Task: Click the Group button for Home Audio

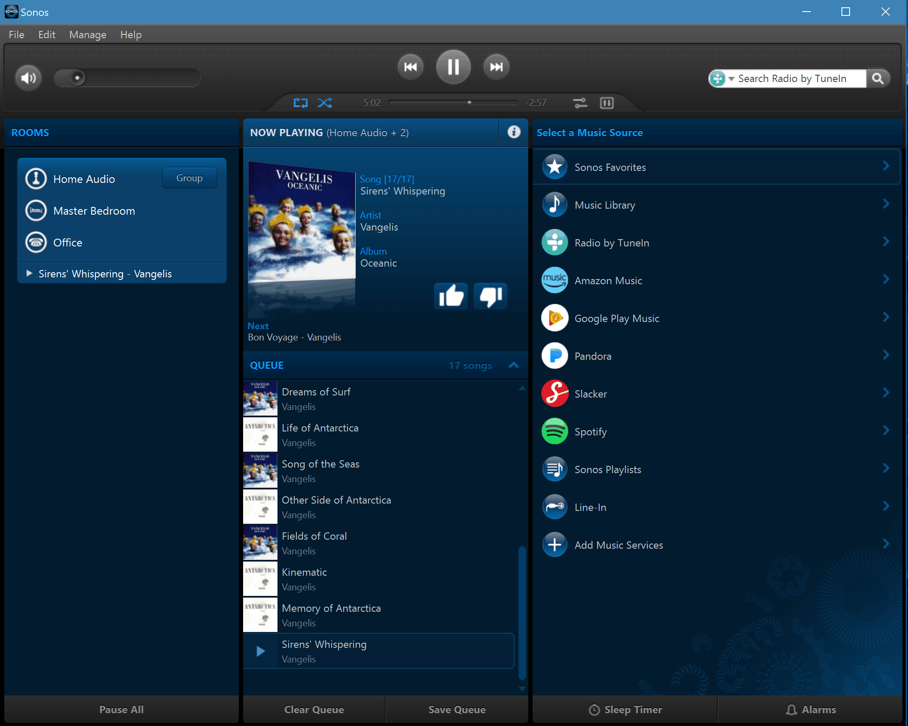Action: 189,178
